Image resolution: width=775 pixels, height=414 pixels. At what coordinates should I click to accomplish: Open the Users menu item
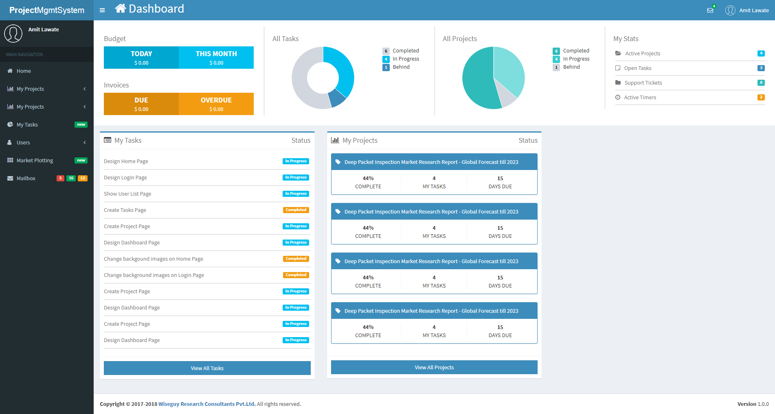tap(47, 142)
